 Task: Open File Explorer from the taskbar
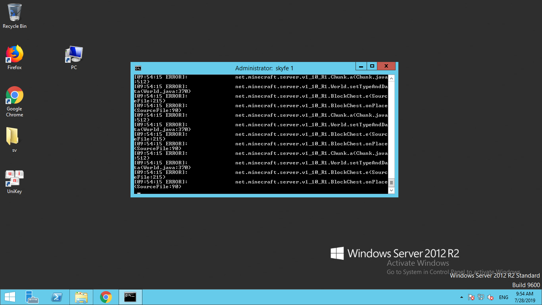(x=81, y=297)
